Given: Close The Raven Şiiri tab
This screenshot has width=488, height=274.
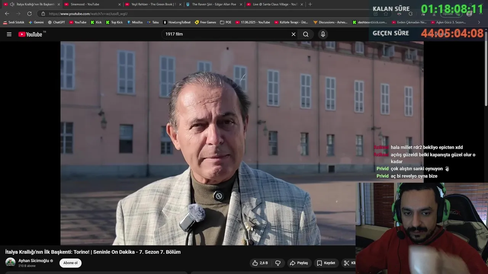Looking at the screenshot, I should pyautogui.click(x=241, y=4).
